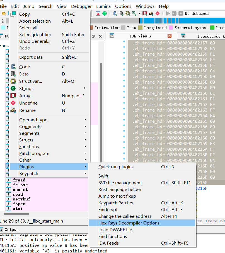Switch to Pseudocode-A tab

(x=211, y=36)
